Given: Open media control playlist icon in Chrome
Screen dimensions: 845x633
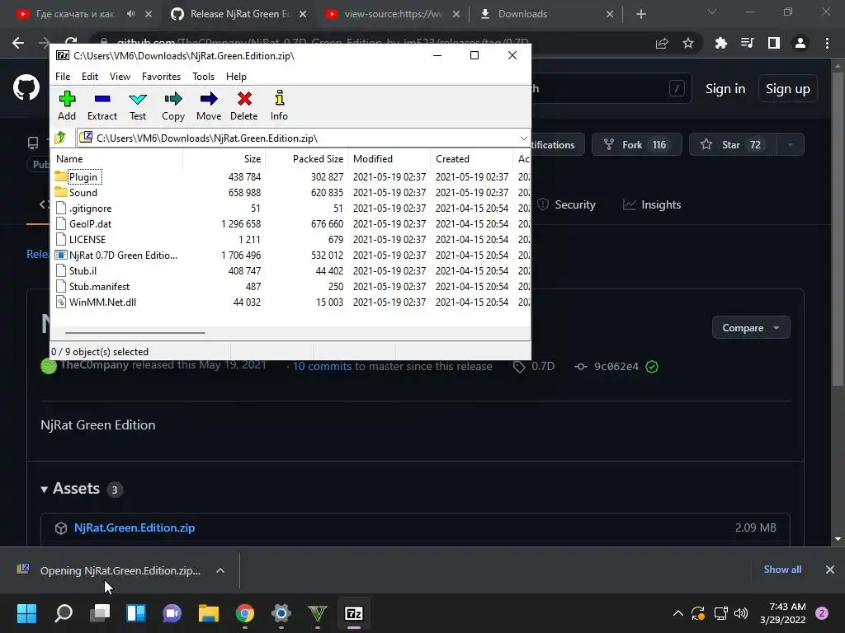Looking at the screenshot, I should 747,43.
